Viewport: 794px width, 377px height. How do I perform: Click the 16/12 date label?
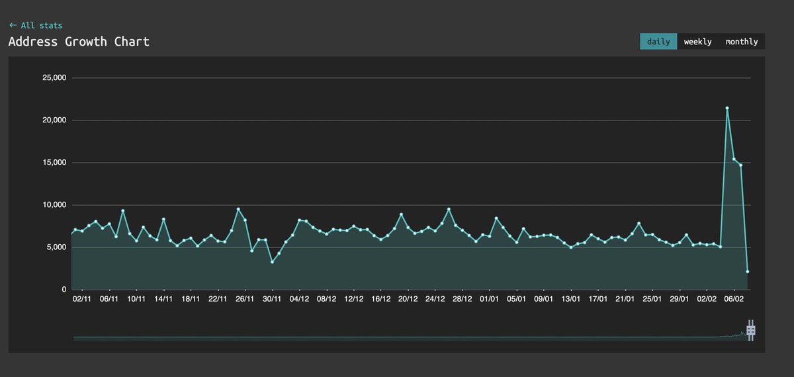tap(380, 299)
